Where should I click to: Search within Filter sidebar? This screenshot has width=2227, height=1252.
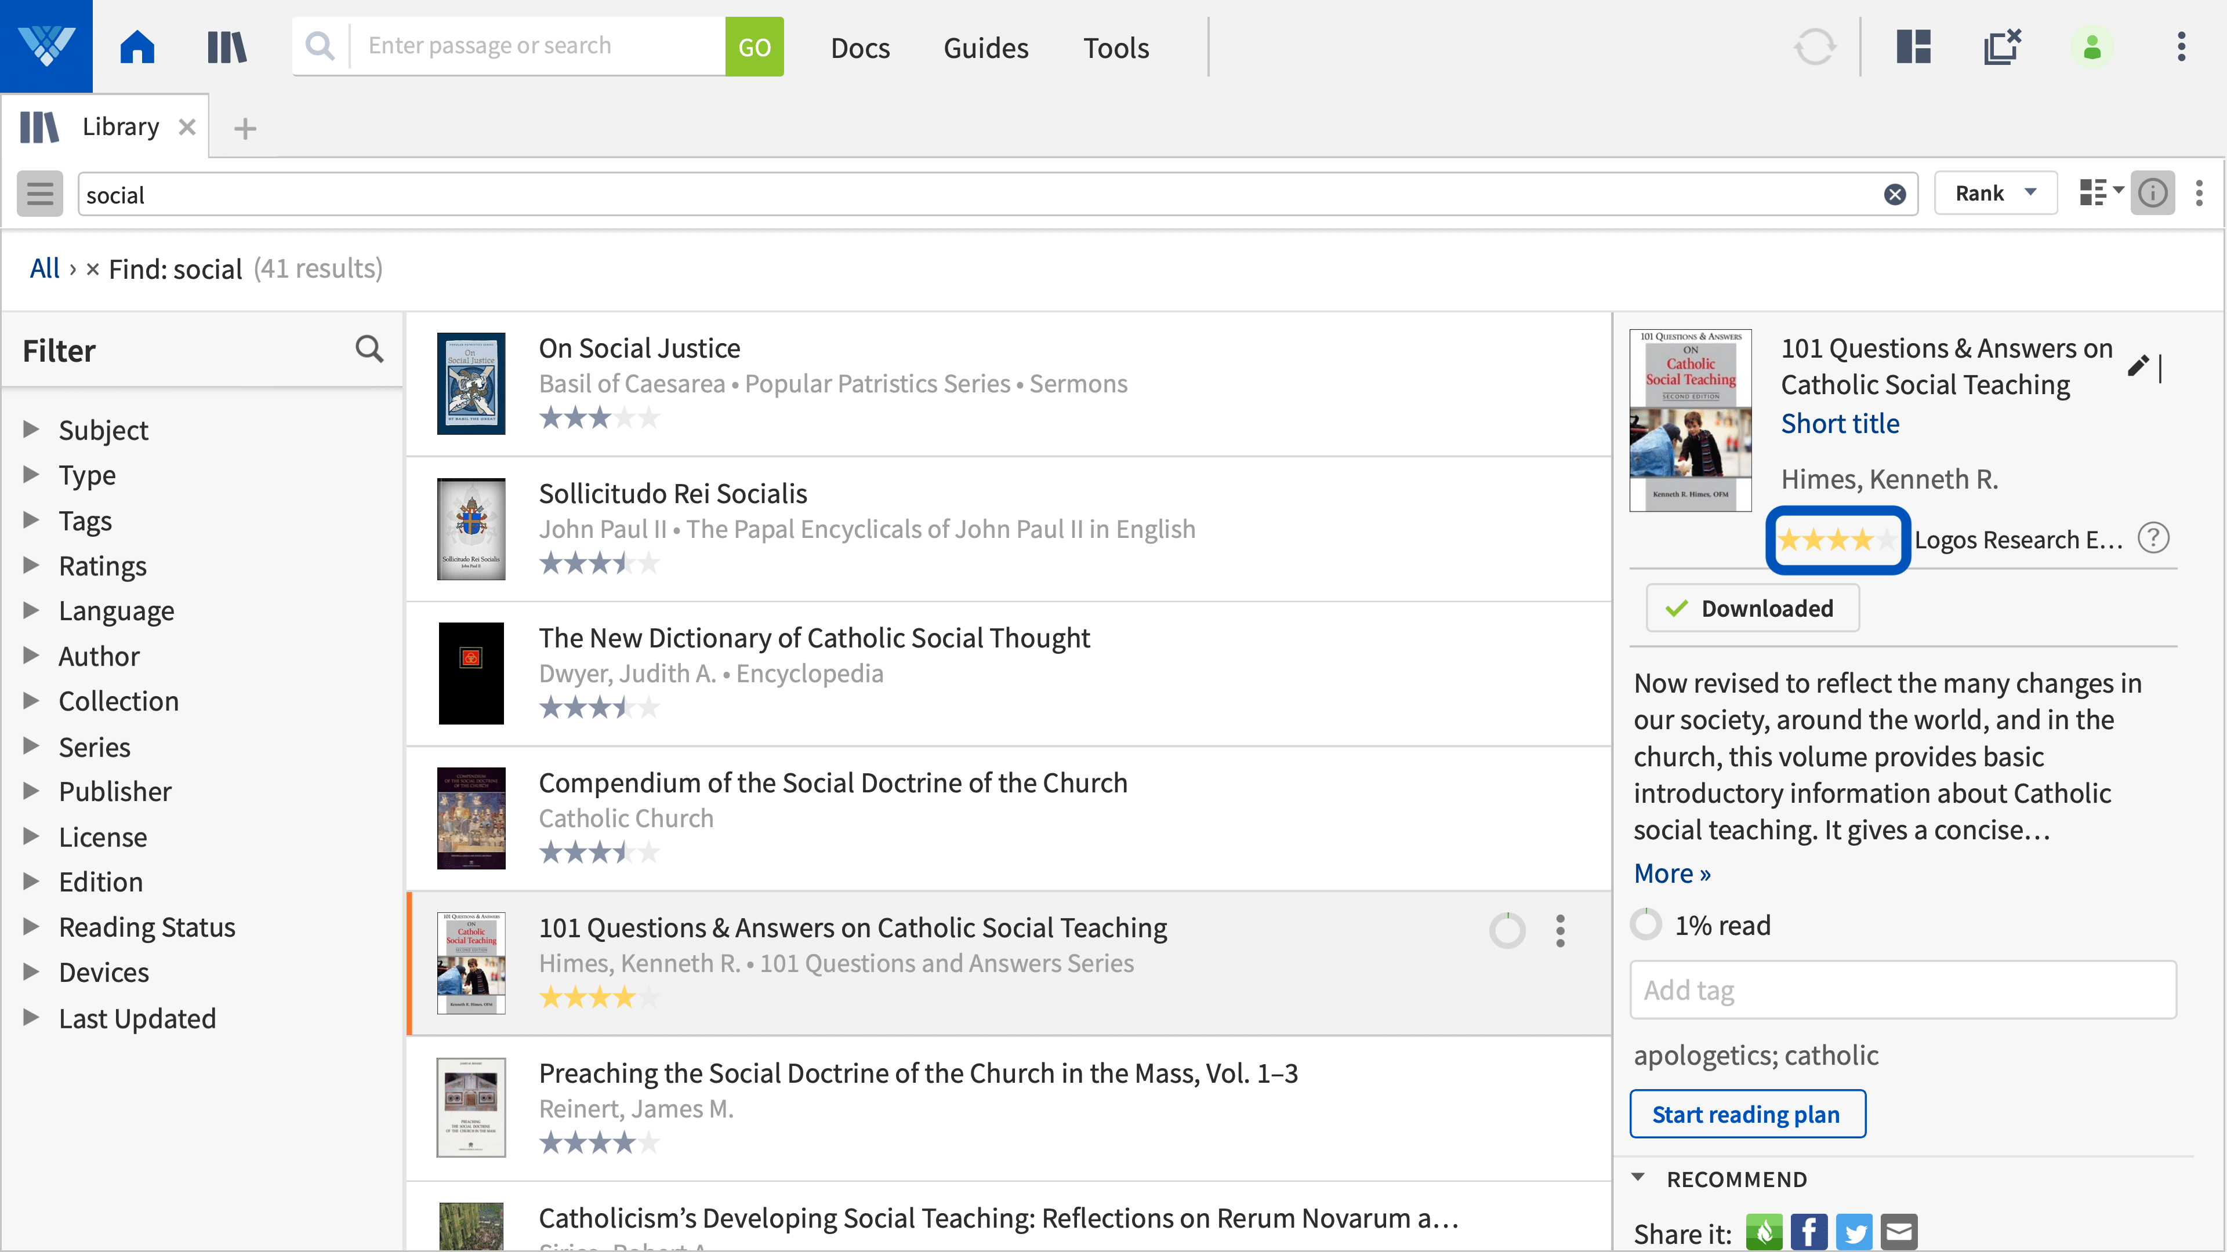[369, 349]
